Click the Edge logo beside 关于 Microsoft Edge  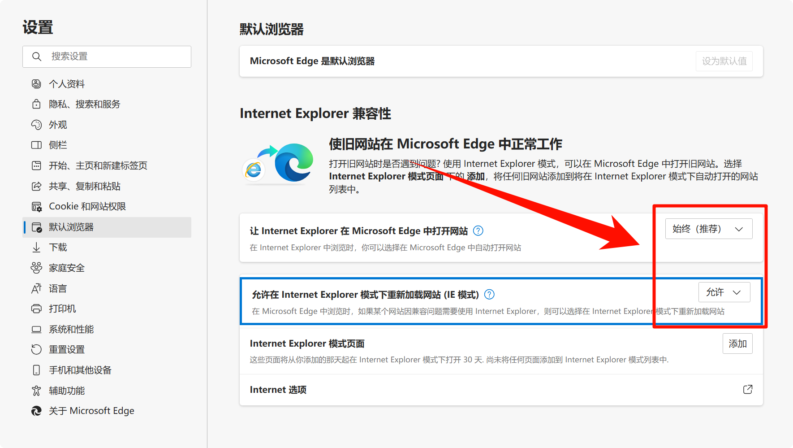[x=36, y=411]
